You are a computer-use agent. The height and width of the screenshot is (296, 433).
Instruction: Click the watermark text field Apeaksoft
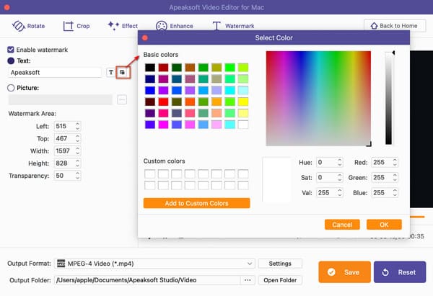coord(55,73)
